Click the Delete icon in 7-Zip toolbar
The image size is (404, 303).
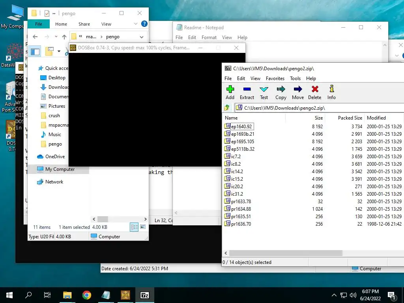315,89
